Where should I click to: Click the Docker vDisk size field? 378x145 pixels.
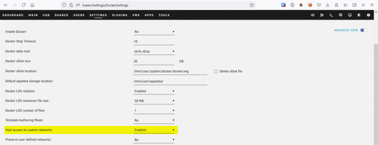[x=154, y=61]
